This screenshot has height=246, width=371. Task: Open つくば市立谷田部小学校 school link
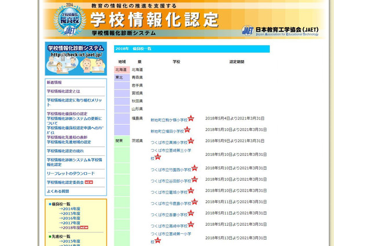(171, 181)
